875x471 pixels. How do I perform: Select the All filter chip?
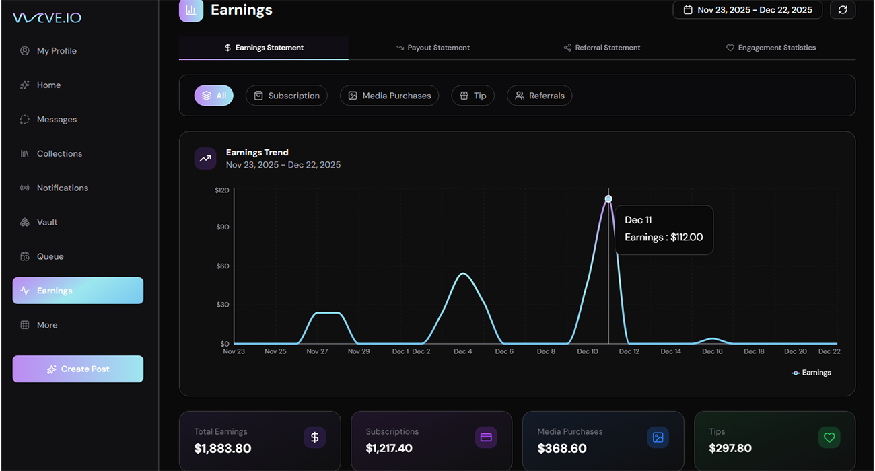coord(214,96)
